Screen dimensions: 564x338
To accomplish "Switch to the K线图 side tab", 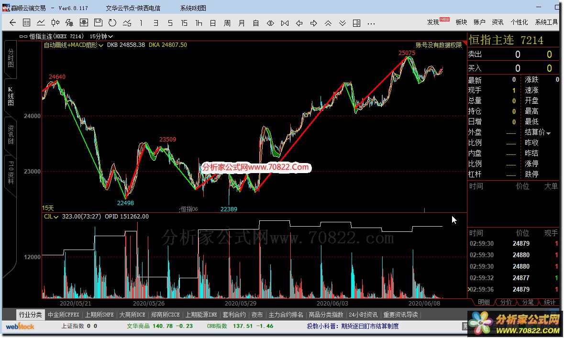I will pos(11,96).
